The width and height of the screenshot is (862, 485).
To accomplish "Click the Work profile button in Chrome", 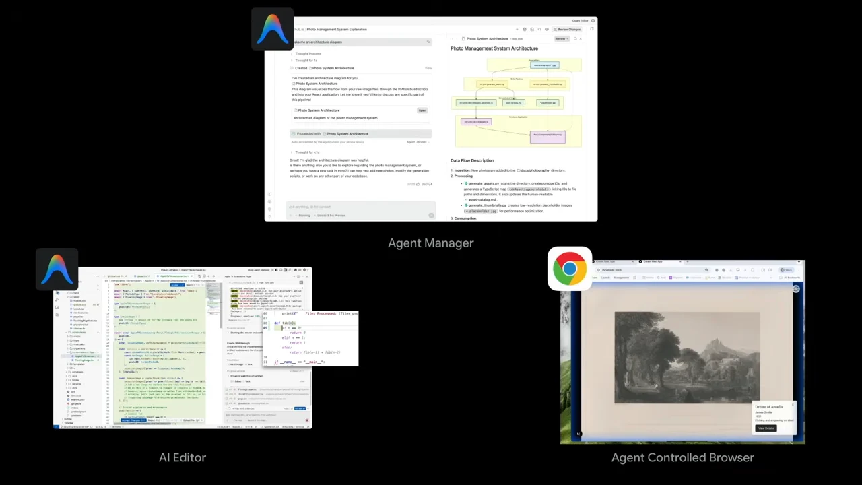I will point(787,270).
